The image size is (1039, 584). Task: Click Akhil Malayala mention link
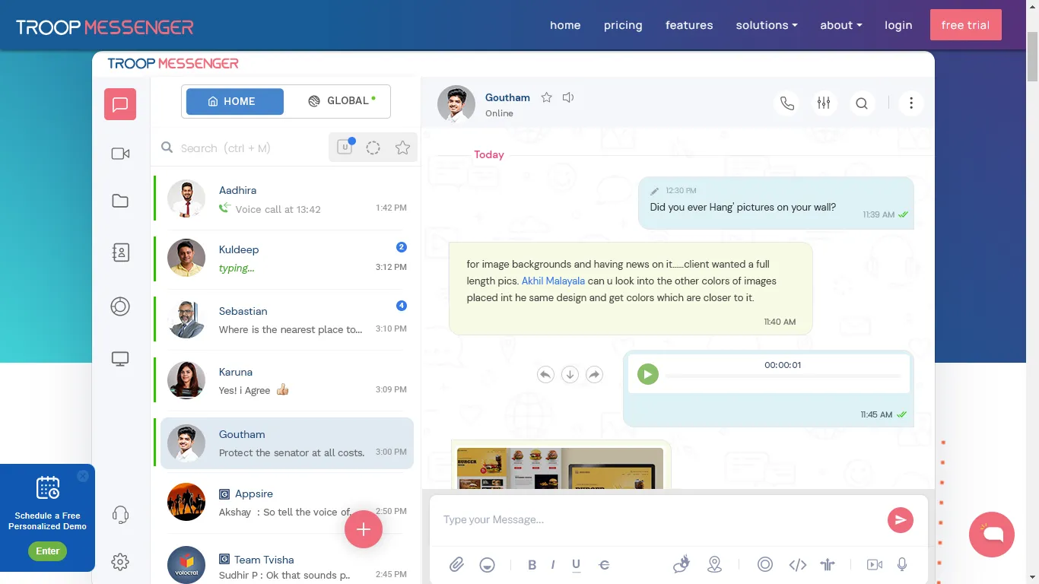pyautogui.click(x=553, y=281)
